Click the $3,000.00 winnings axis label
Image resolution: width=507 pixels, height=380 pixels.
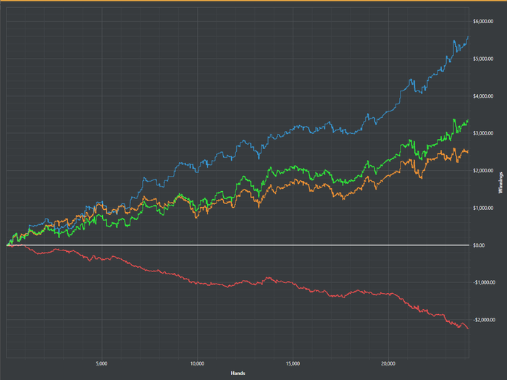(483, 133)
